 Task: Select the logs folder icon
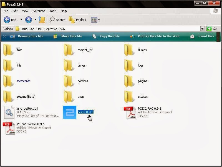pos(129,65)
